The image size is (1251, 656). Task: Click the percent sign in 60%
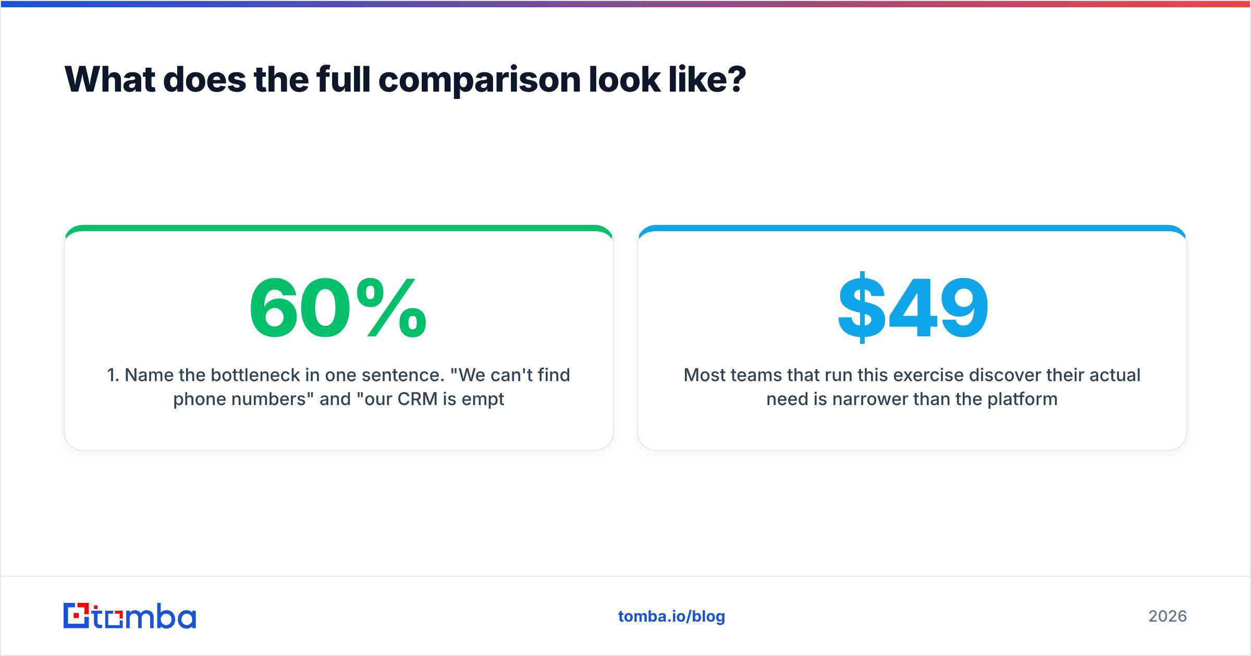pyautogui.click(x=391, y=308)
